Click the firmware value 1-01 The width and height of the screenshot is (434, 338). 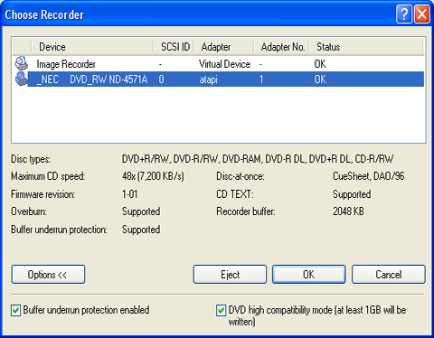tap(129, 194)
